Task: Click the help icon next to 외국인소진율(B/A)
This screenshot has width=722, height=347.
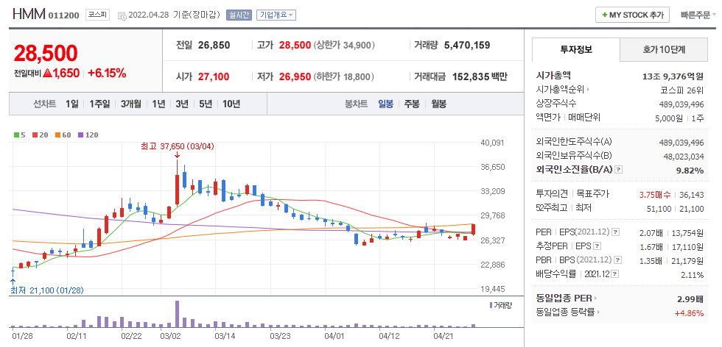Action: point(618,170)
